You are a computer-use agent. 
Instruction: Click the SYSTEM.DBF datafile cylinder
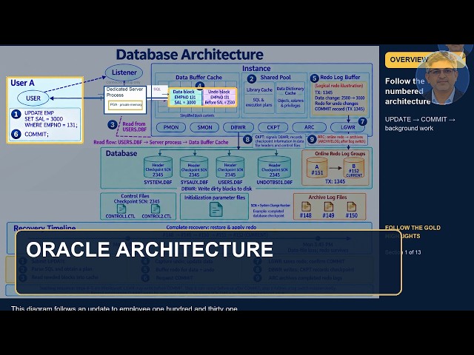[158, 168]
